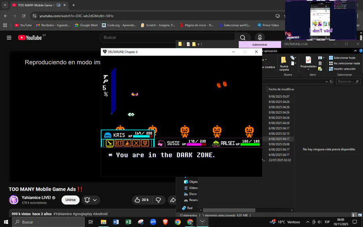Click the #Yahiamice hashtag link

click(x=63, y=214)
